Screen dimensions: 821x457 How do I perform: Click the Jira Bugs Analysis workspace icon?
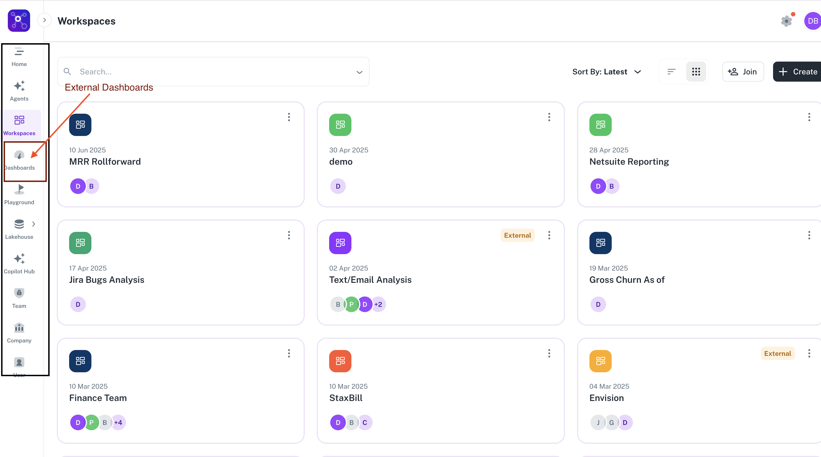click(80, 243)
